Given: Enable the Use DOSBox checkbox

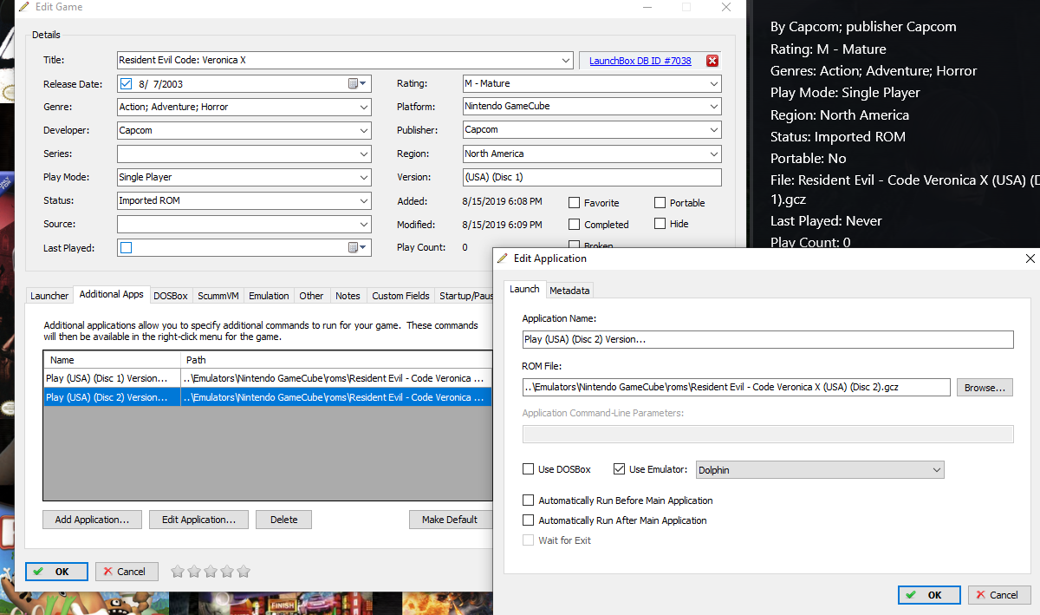Looking at the screenshot, I should (x=529, y=469).
